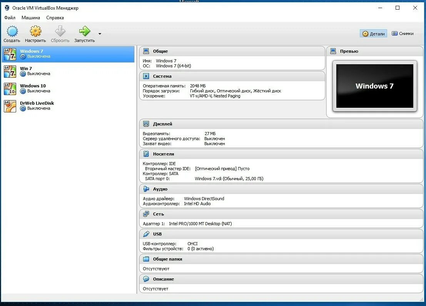426x306 pixels.
Task: Click the Intel HD Audio controller value
Action: [x=197, y=204]
